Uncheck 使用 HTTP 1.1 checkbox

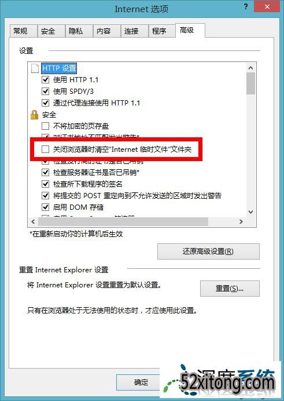coord(46,80)
